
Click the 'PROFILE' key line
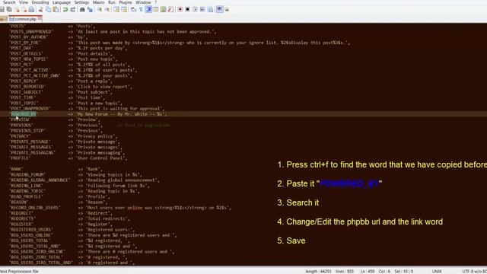[x=20, y=158]
